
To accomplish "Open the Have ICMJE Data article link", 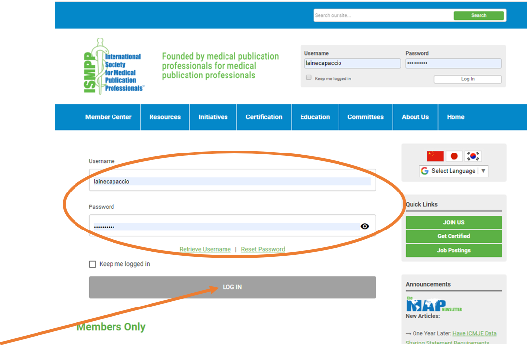I will point(475,333).
